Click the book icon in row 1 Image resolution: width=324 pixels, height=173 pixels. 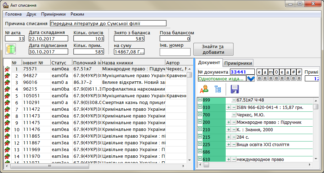[x=7, y=69]
